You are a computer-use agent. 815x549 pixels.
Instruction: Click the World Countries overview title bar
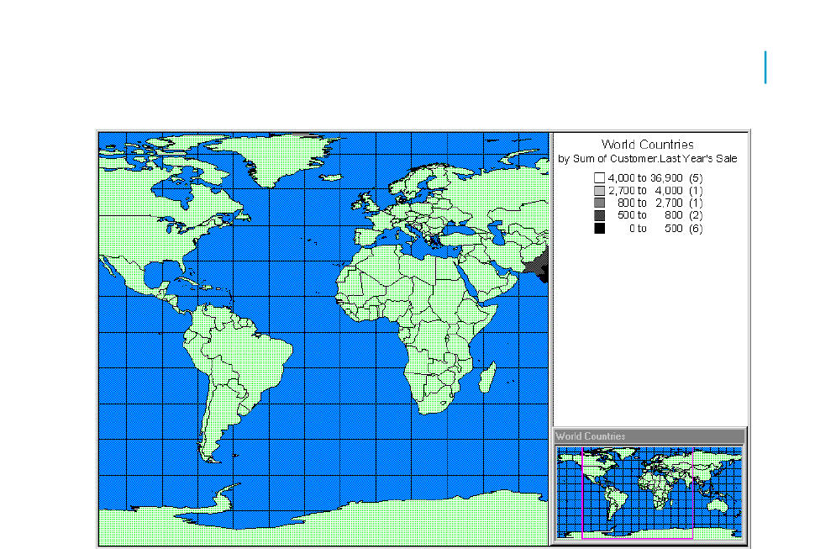click(649, 436)
